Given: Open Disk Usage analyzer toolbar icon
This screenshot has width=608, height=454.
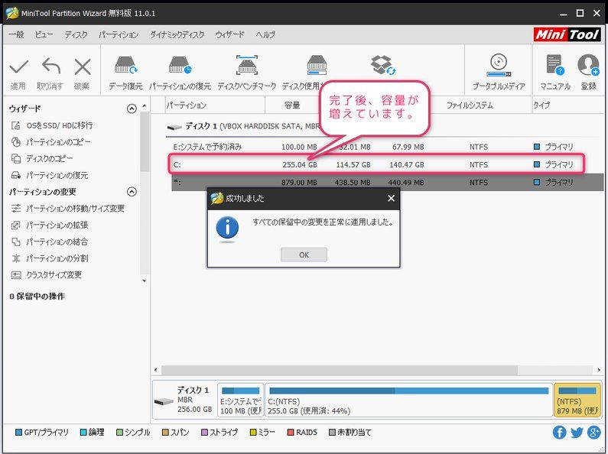Looking at the screenshot, I should [317, 65].
